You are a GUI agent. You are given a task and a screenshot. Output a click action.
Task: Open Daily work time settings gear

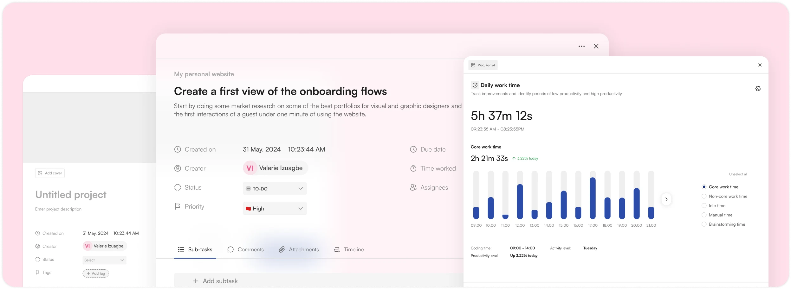coord(758,88)
